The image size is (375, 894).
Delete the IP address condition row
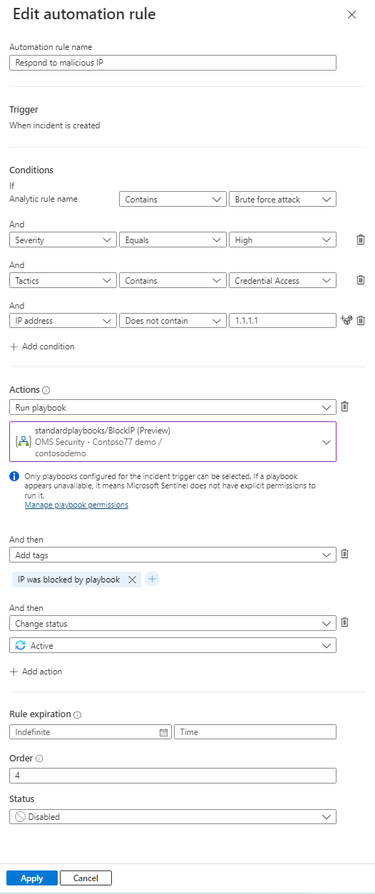click(361, 321)
